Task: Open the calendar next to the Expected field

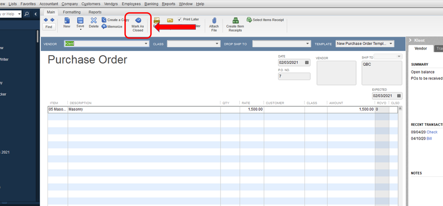Action: pos(399,96)
